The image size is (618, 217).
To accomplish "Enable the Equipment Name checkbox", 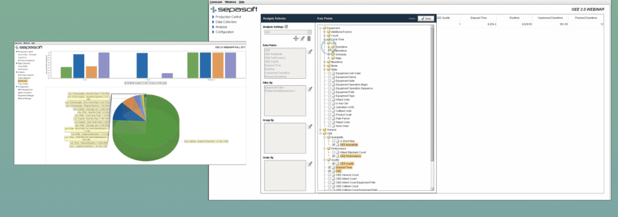I will [330, 77].
